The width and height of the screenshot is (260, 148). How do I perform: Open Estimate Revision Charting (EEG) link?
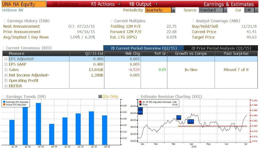(171, 97)
